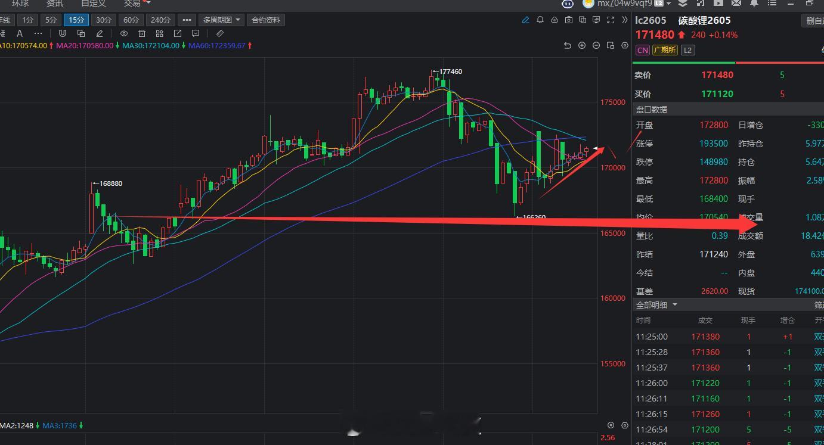Select the 15分 timeframe
Image resolution: width=824 pixels, height=445 pixels.
pos(76,20)
